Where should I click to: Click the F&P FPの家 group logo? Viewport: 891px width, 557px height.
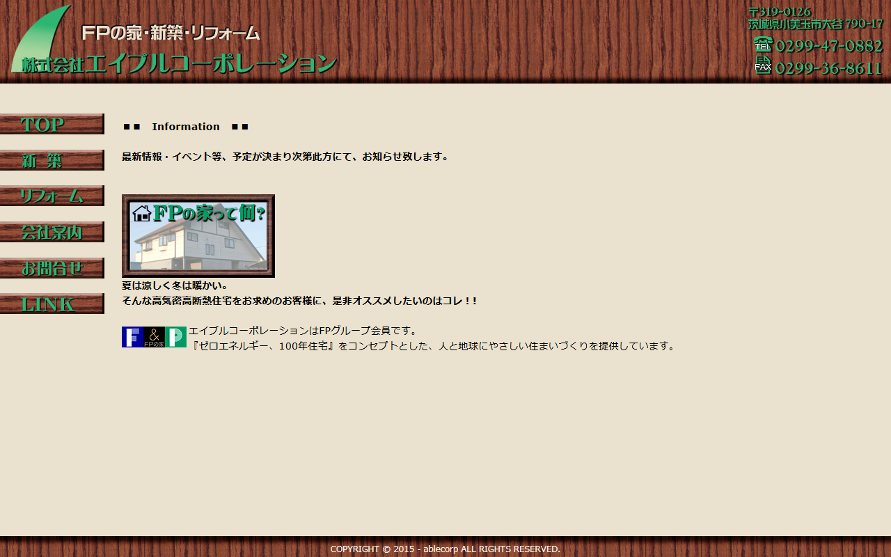(x=154, y=337)
